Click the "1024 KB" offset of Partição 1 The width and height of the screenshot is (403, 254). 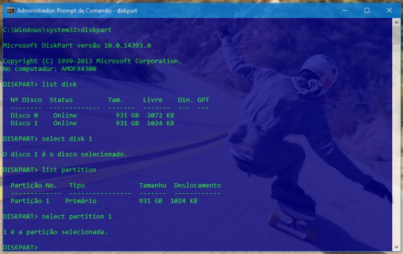pyautogui.click(x=183, y=201)
